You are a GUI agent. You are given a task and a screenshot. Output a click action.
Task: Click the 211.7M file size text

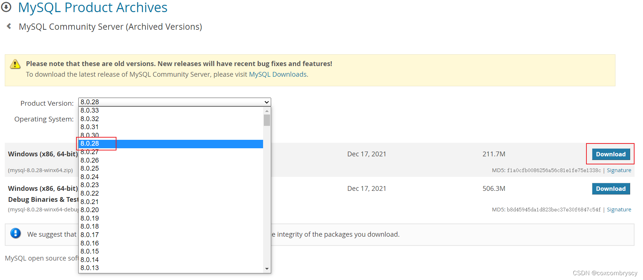494,154
